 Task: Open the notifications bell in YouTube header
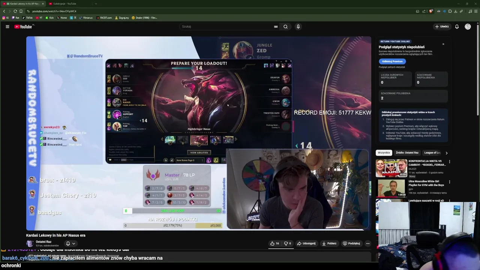[x=457, y=27]
